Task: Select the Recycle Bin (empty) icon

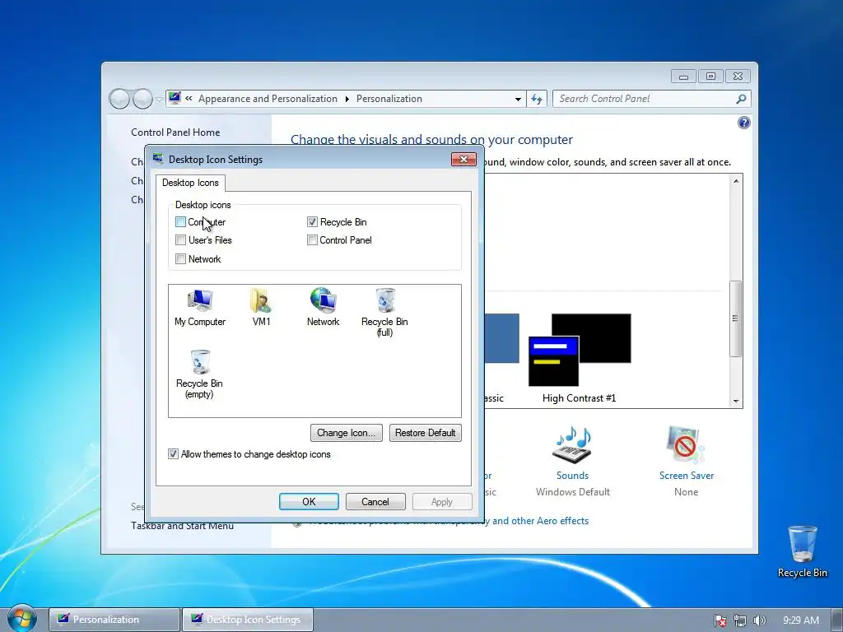Action: (x=199, y=374)
